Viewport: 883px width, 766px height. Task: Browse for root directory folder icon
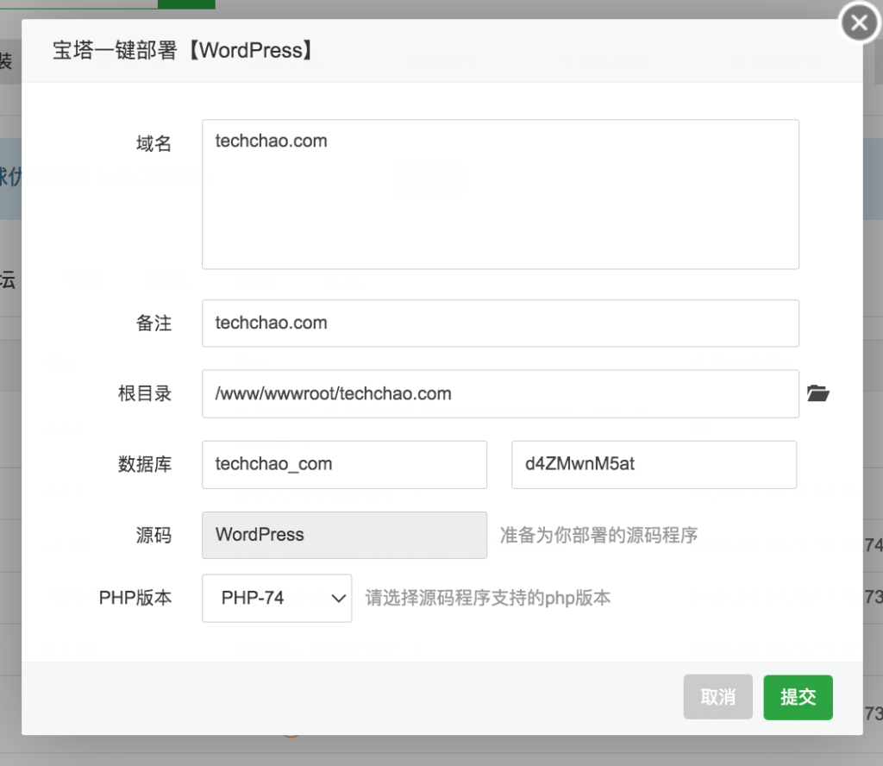(817, 393)
